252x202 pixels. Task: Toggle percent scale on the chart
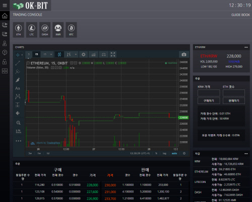coord(156,153)
